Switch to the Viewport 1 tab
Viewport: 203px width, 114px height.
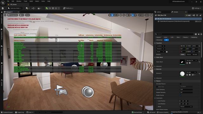(x=9, y=12)
